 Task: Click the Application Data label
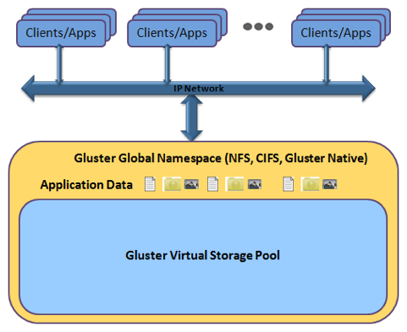point(86,185)
